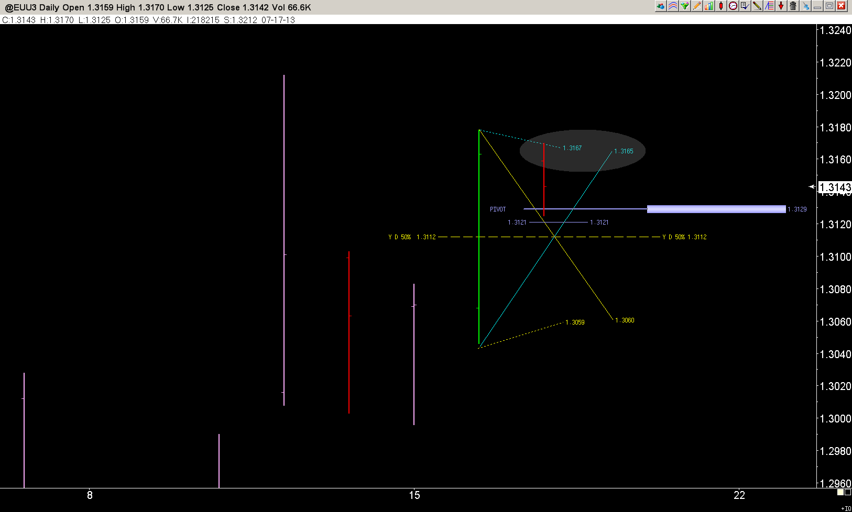Click the PIVOT label on chart
Screen dimensions: 852x512
(x=498, y=209)
